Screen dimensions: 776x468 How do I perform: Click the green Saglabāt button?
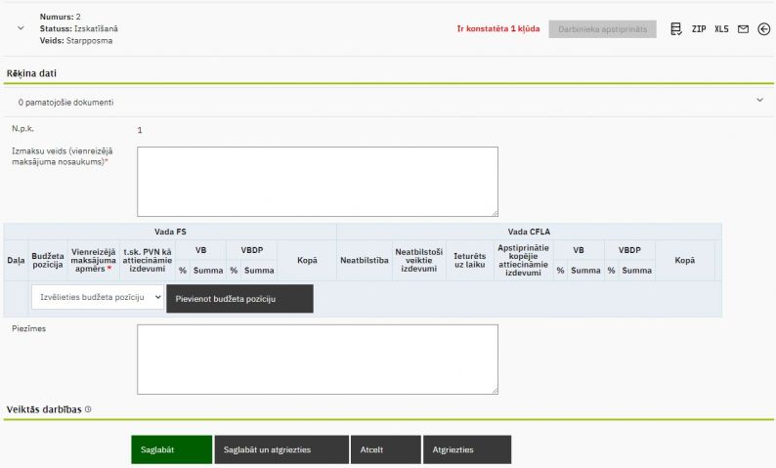coord(171,449)
